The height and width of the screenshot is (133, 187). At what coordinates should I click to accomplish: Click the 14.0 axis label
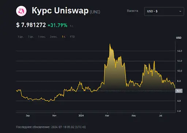click(x=179, y=51)
